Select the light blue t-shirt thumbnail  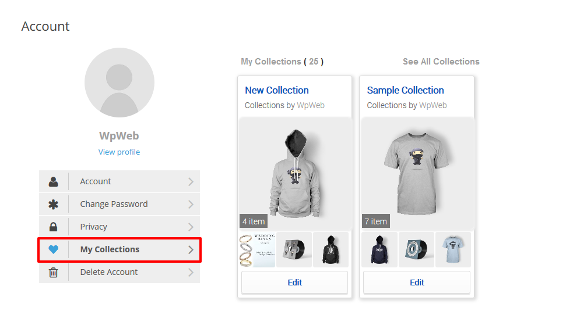coord(453,249)
